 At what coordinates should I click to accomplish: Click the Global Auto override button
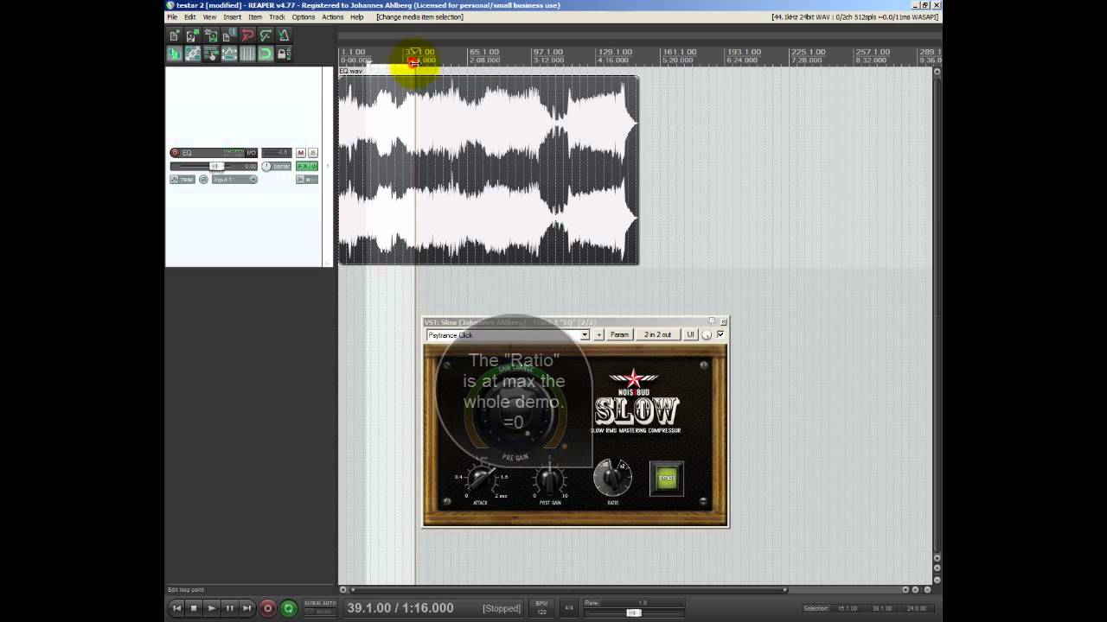click(x=320, y=607)
